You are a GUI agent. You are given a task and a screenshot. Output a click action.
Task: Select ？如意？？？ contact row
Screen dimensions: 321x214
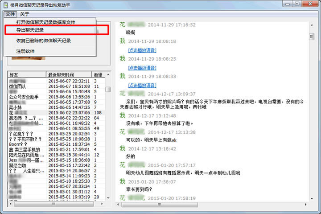pyautogui.click(x=57, y=134)
